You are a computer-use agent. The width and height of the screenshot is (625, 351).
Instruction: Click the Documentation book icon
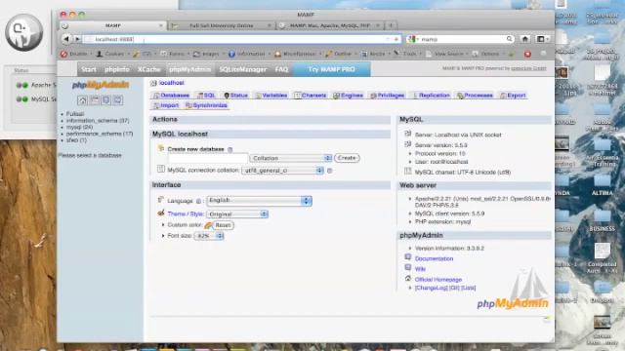tap(408, 257)
